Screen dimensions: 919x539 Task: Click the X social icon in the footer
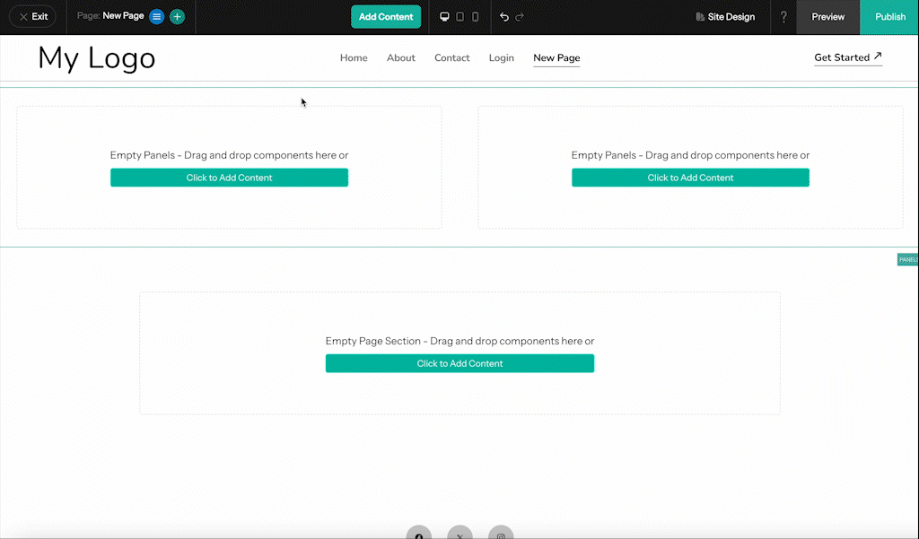click(459, 535)
